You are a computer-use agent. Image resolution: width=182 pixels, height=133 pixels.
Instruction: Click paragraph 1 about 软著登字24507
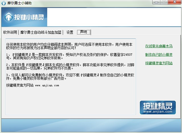click(x=69, y=56)
